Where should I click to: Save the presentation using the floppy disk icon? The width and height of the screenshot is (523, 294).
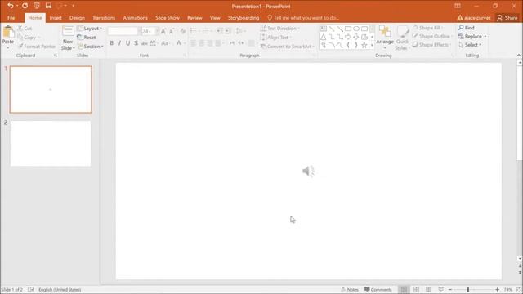coord(48,6)
